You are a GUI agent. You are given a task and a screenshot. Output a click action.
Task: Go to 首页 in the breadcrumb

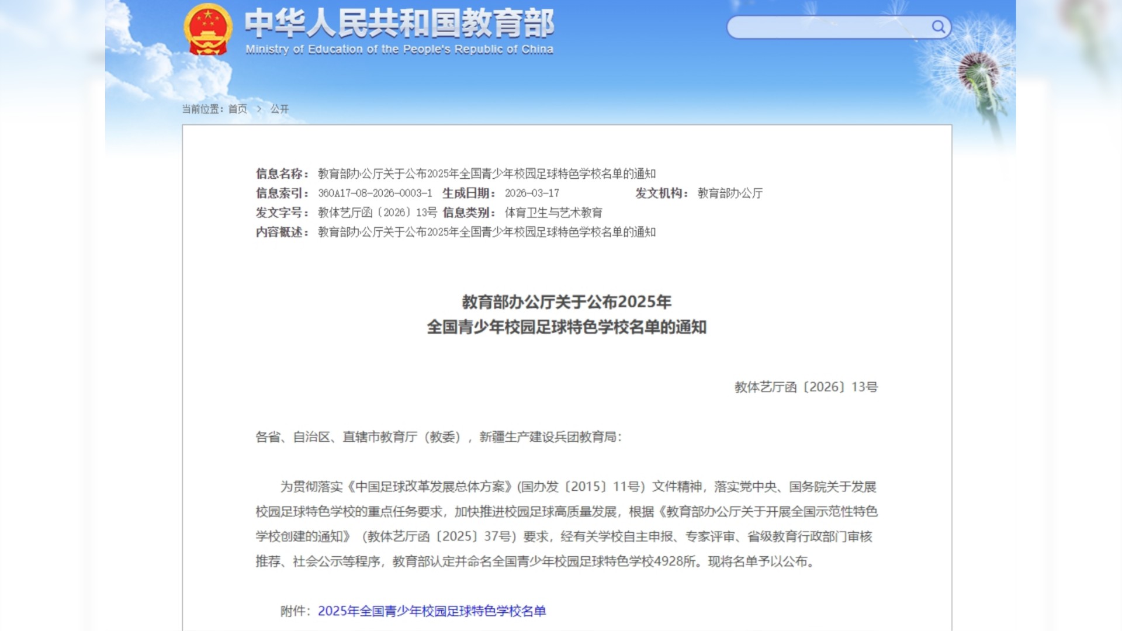tap(237, 109)
